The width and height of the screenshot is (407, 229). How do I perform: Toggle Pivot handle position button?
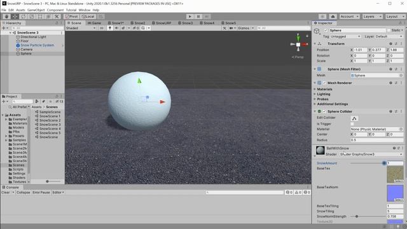(72, 17)
